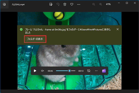Open the Photos app home icon
139x93 pixels.
pos(4,4)
